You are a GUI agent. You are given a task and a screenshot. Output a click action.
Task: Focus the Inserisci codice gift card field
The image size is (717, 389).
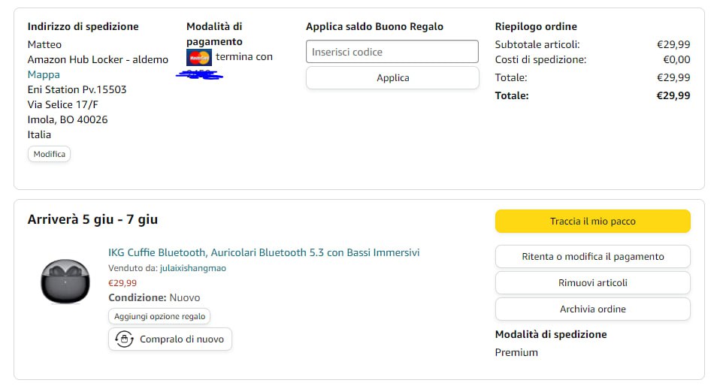pos(392,52)
